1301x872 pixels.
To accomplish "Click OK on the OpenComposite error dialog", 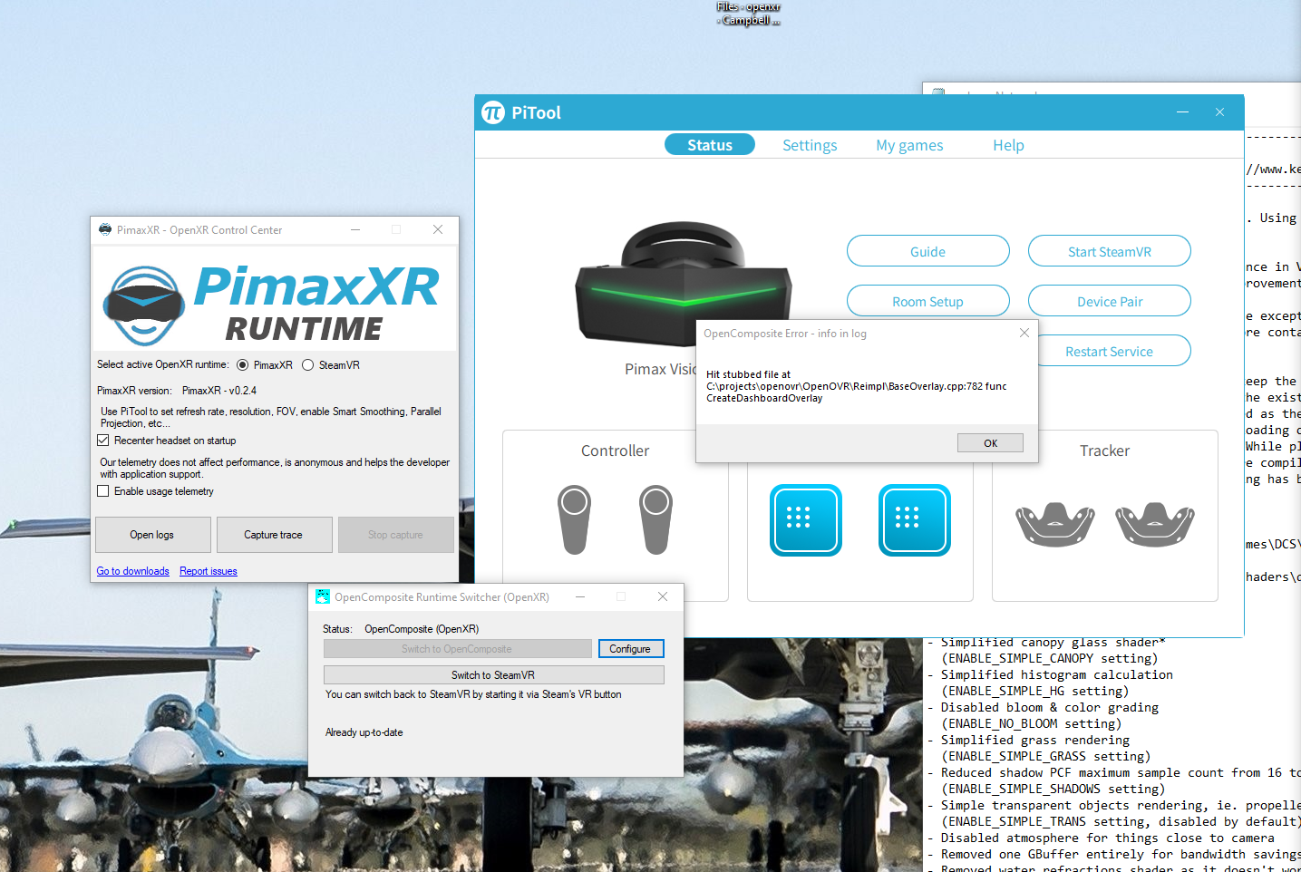I will pyautogui.click(x=990, y=443).
